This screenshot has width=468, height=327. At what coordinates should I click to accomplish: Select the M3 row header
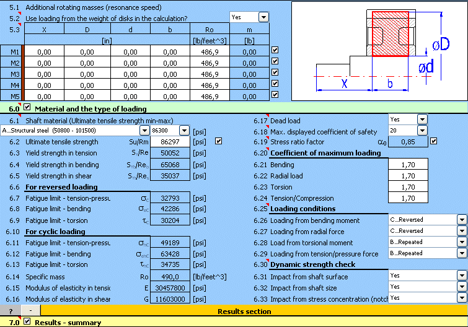[x=11, y=74]
